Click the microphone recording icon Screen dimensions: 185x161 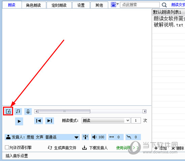click(28, 111)
